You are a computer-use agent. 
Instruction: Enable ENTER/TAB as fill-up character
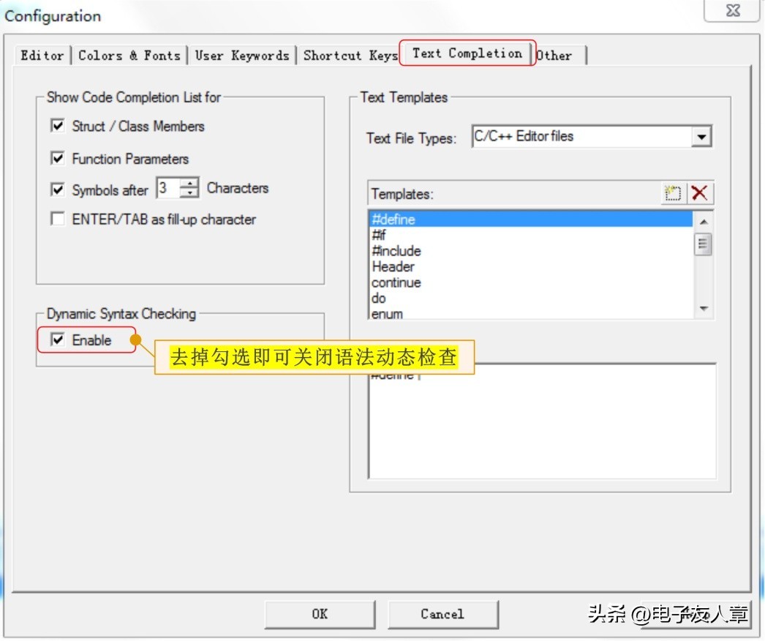(57, 219)
